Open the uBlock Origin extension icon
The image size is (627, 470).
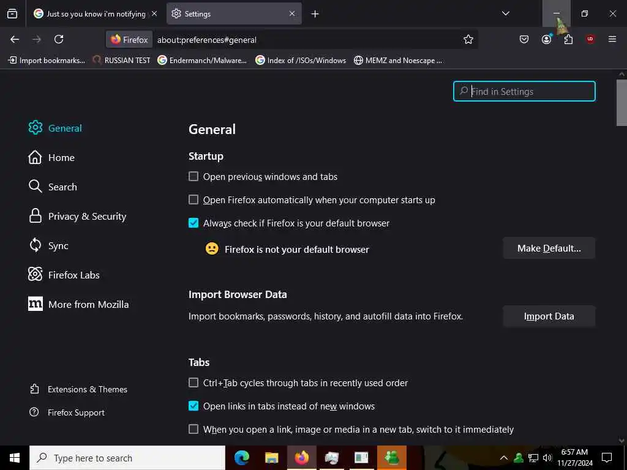coord(590,39)
